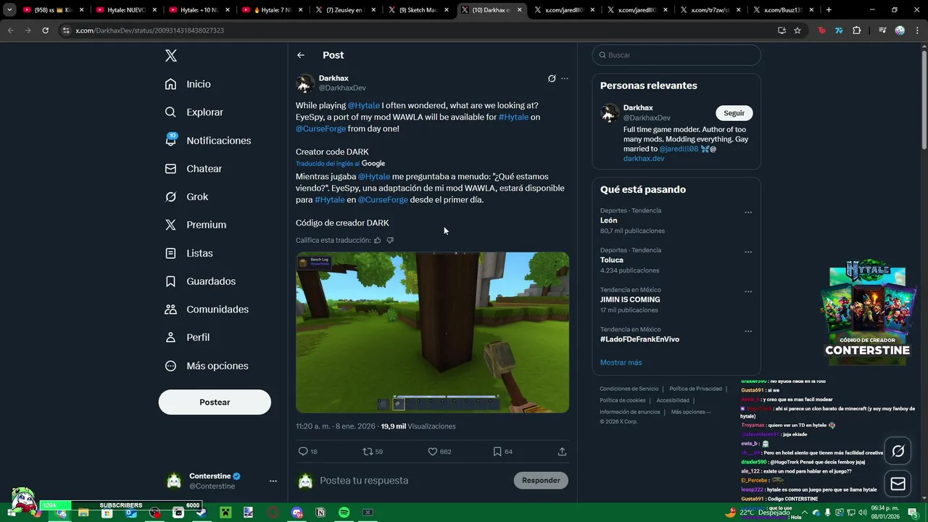Open a new browser tab
The height and width of the screenshot is (522, 928).
[x=829, y=10]
